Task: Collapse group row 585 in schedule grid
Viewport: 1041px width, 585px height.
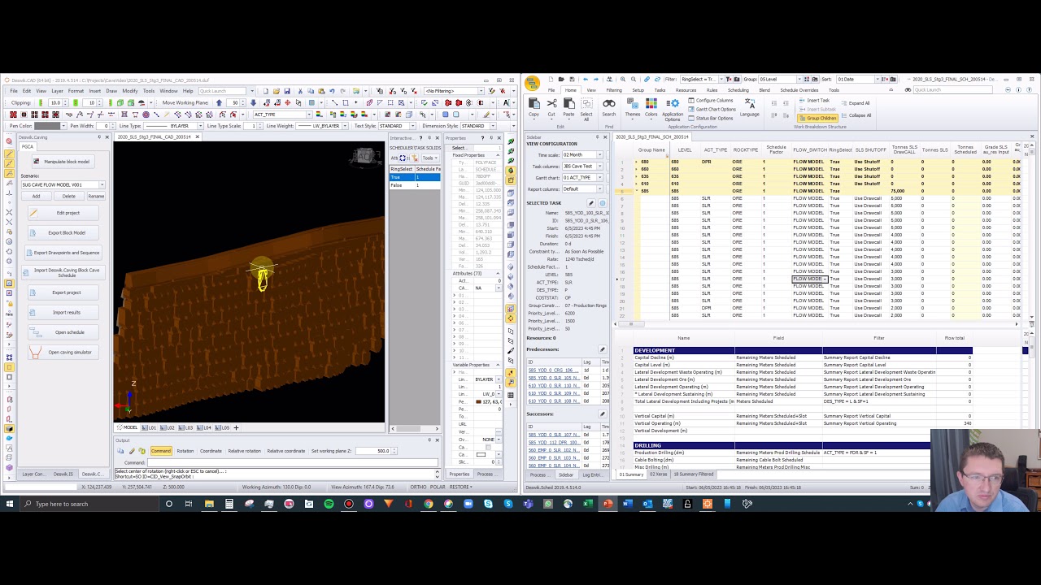Action: pyautogui.click(x=636, y=191)
